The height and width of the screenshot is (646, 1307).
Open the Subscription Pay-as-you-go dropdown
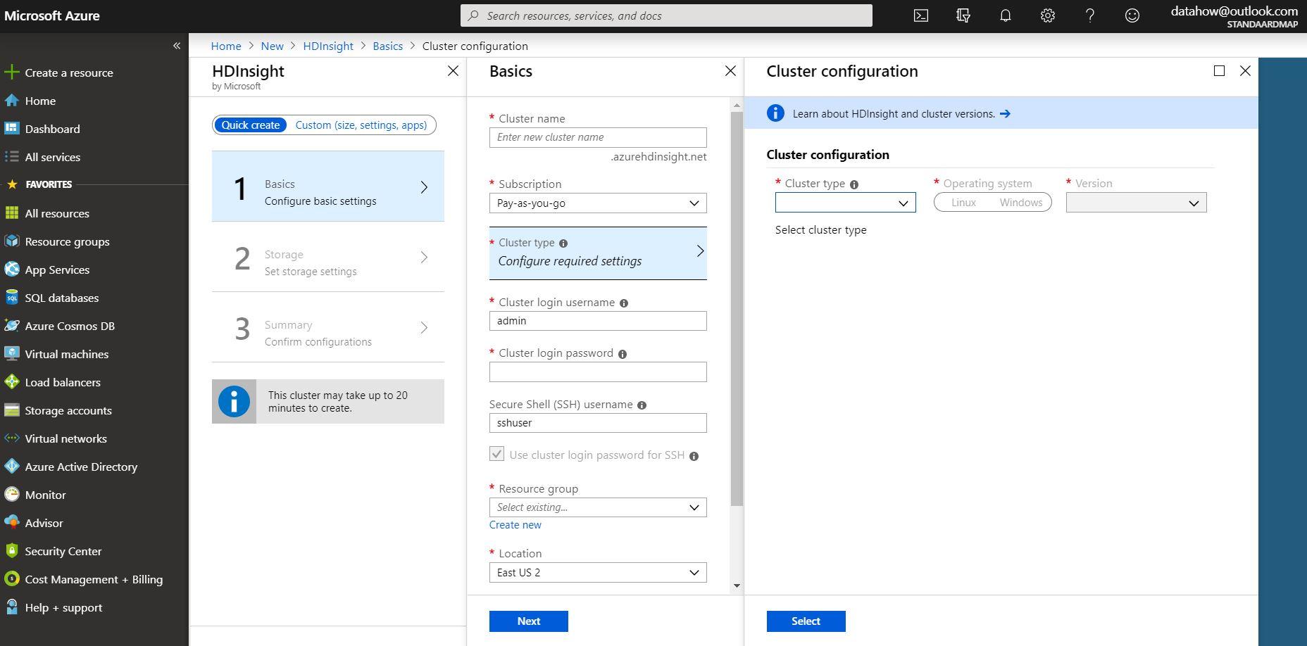(x=598, y=203)
